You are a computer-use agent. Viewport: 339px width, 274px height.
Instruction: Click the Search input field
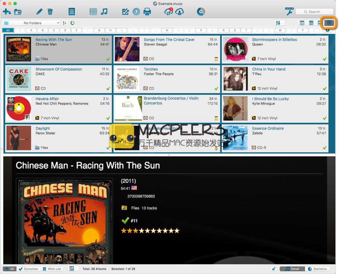click(x=314, y=12)
